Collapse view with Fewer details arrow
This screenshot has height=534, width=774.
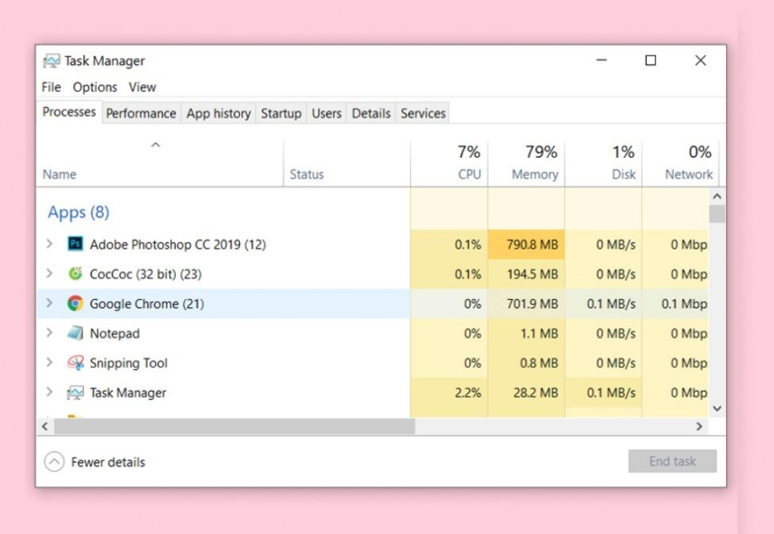54,462
